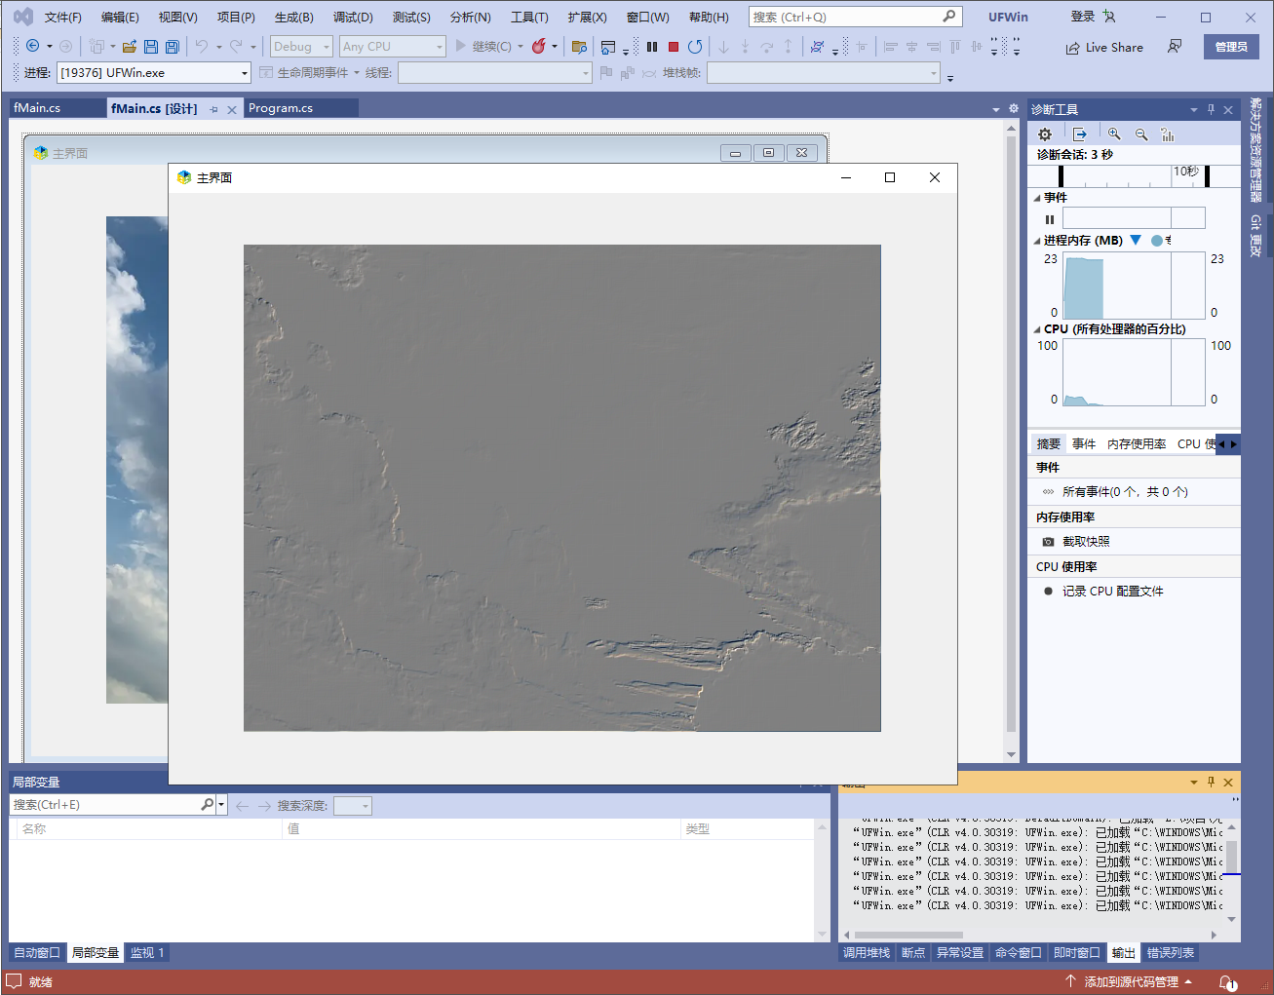Click the diagnostic session timeline ruler
1274x995 pixels.
1134,176
